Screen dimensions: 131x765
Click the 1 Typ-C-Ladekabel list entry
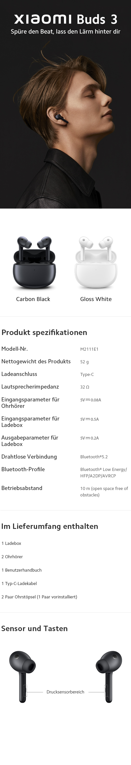(x=19, y=583)
